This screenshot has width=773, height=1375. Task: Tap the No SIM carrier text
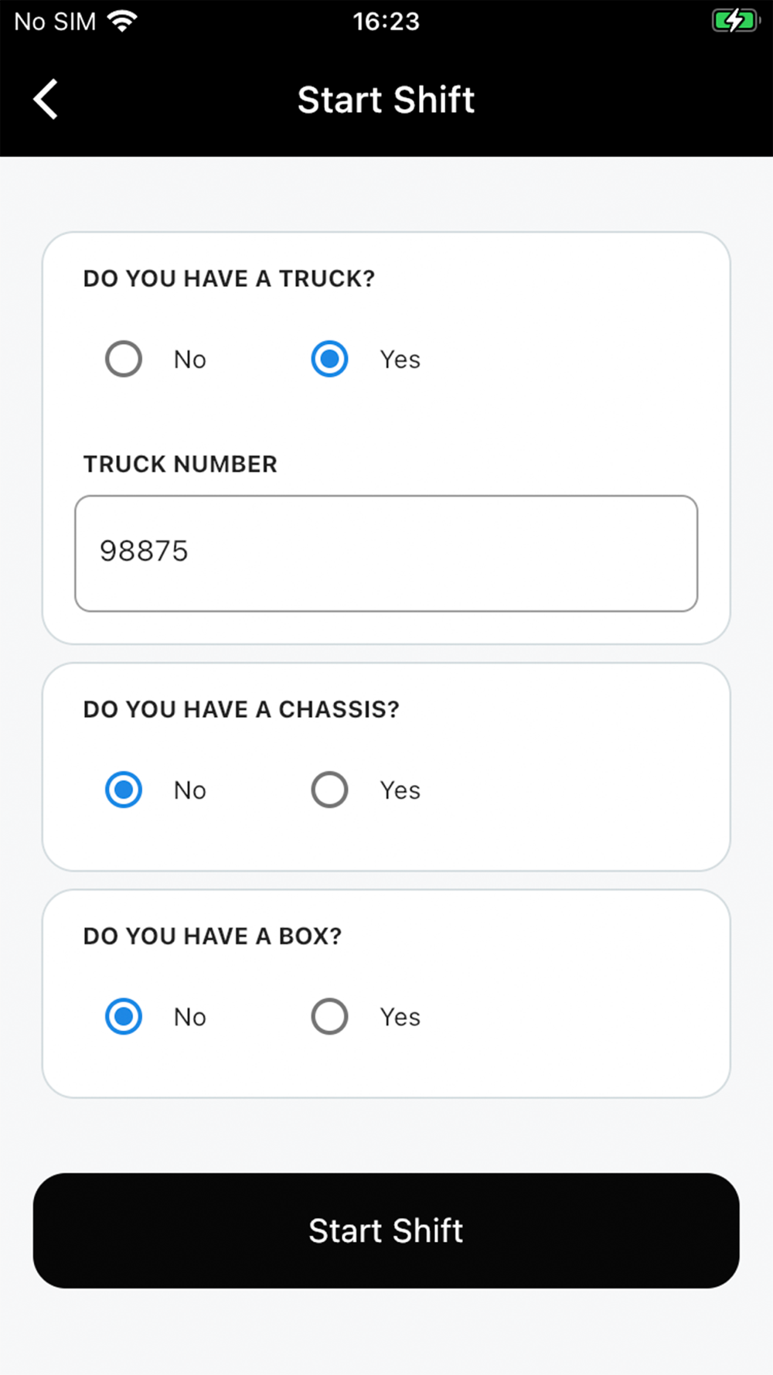(55, 22)
